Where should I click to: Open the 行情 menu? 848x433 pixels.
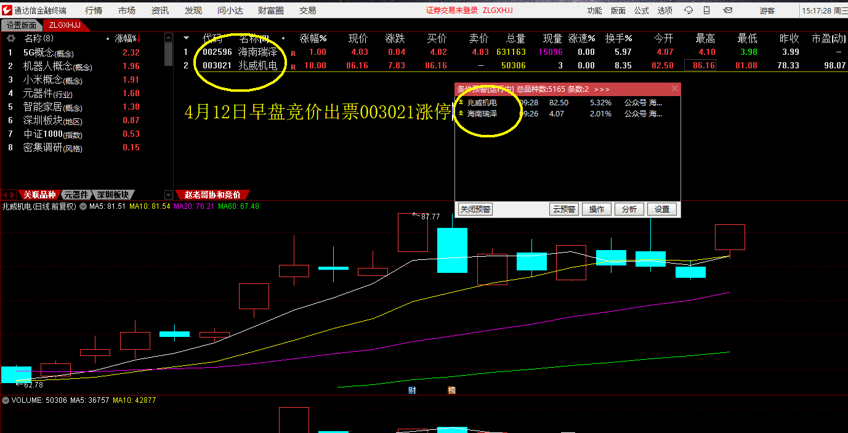point(94,10)
